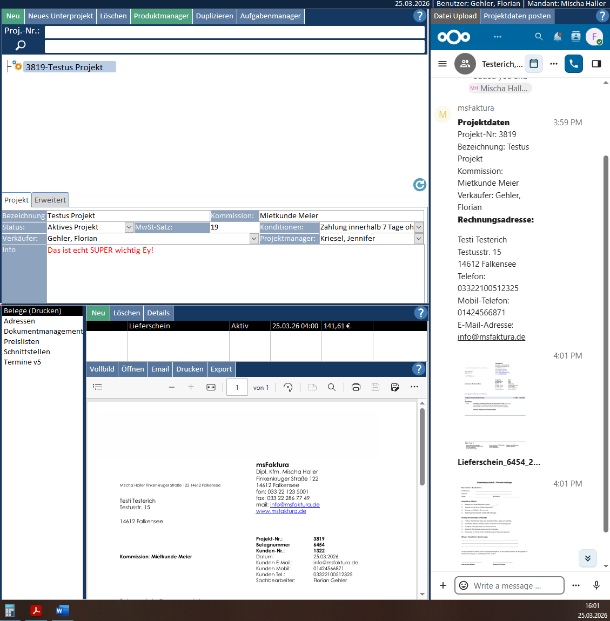Record a voice message with microphone
This screenshot has height=621, width=610.
coord(596,585)
